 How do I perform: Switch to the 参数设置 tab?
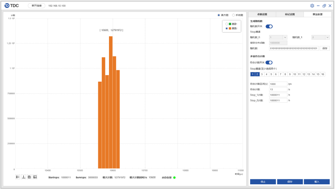tap(262, 14)
